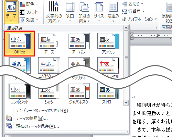This screenshot has width=172, height=137.
Task: Open the 余白 (Margins) menu
Action: pyautogui.click(x=70, y=12)
